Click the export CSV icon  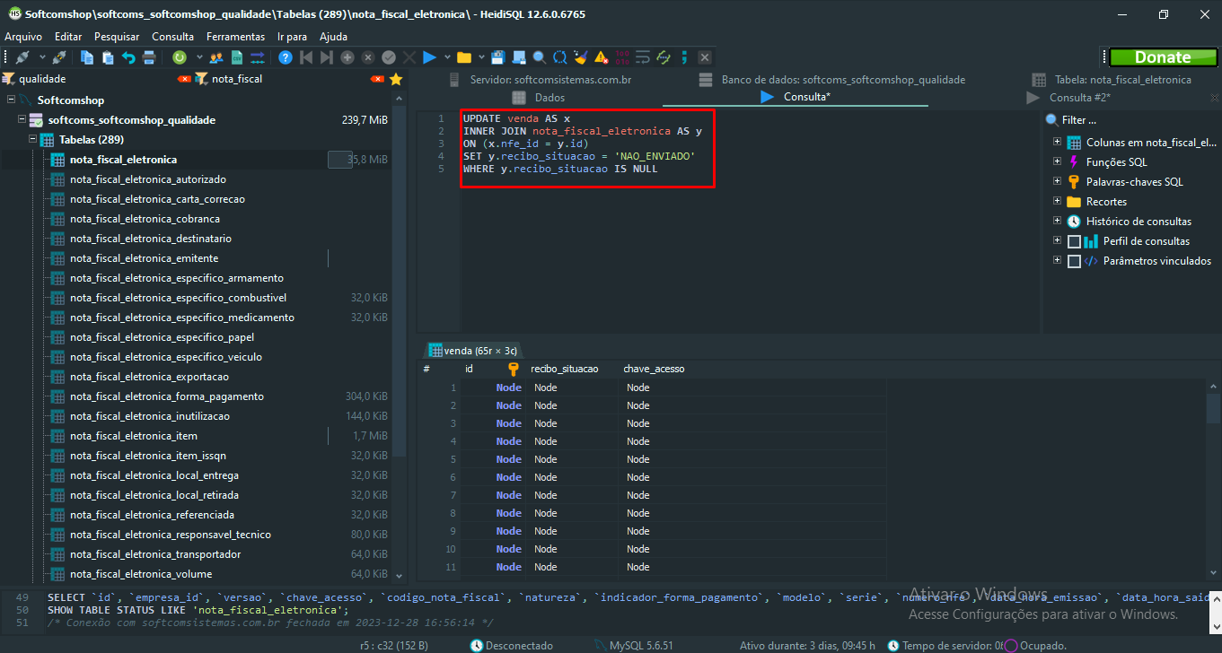click(237, 57)
